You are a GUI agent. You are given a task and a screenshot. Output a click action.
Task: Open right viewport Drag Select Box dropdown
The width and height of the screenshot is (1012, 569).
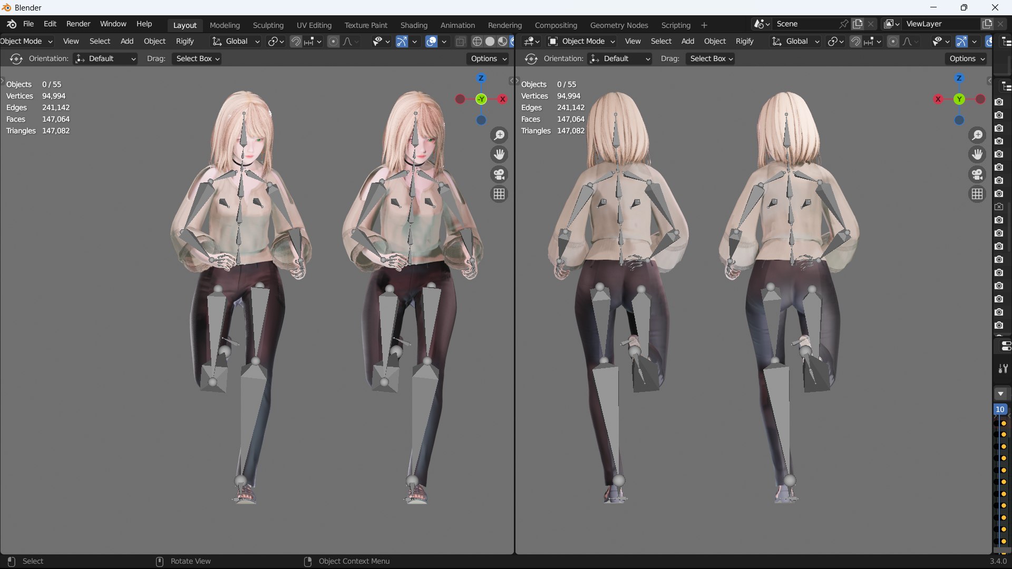coord(711,58)
